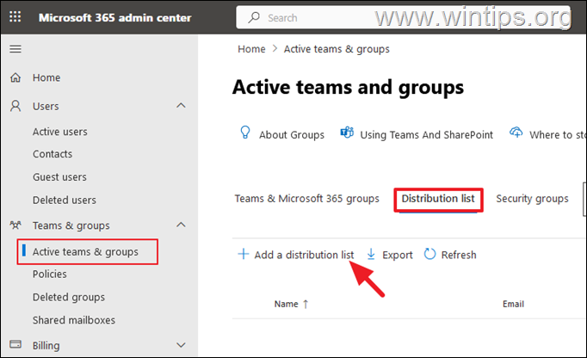Click the Billing card icon
The height and width of the screenshot is (358, 587).
click(15, 344)
